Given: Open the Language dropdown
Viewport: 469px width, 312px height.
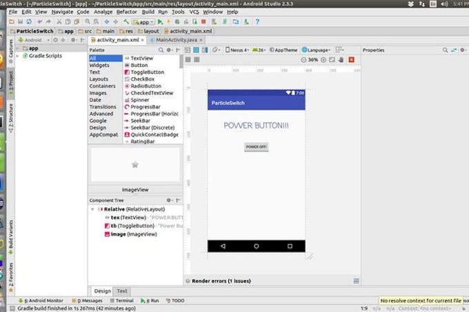Looking at the screenshot, I should (316, 50).
